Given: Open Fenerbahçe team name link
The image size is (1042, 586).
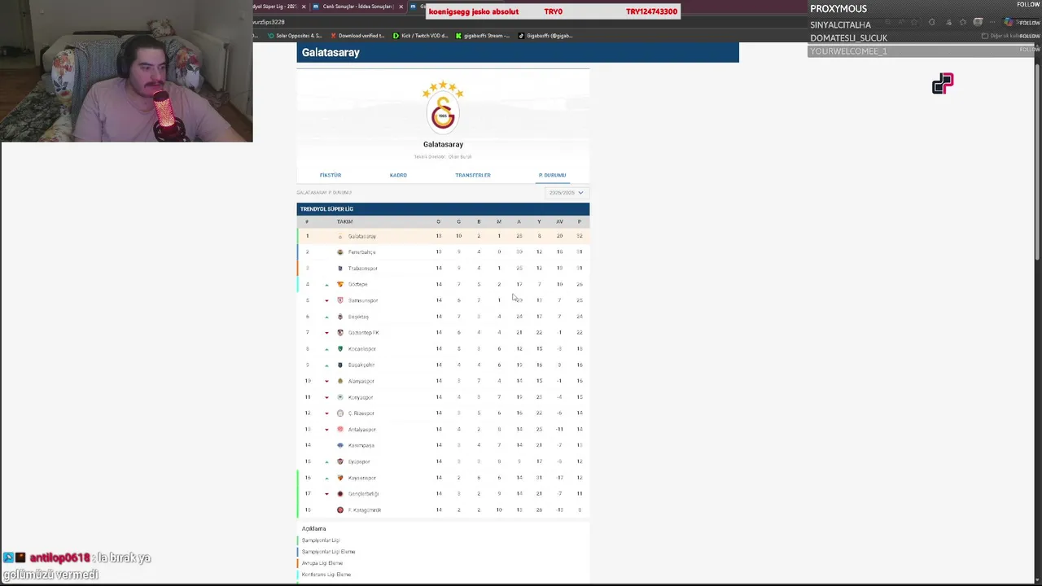Looking at the screenshot, I should tap(361, 252).
